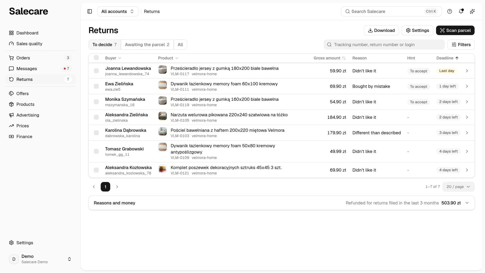Open the Product column dropdown
Viewport: 485px width, 273px height.
pos(168,58)
